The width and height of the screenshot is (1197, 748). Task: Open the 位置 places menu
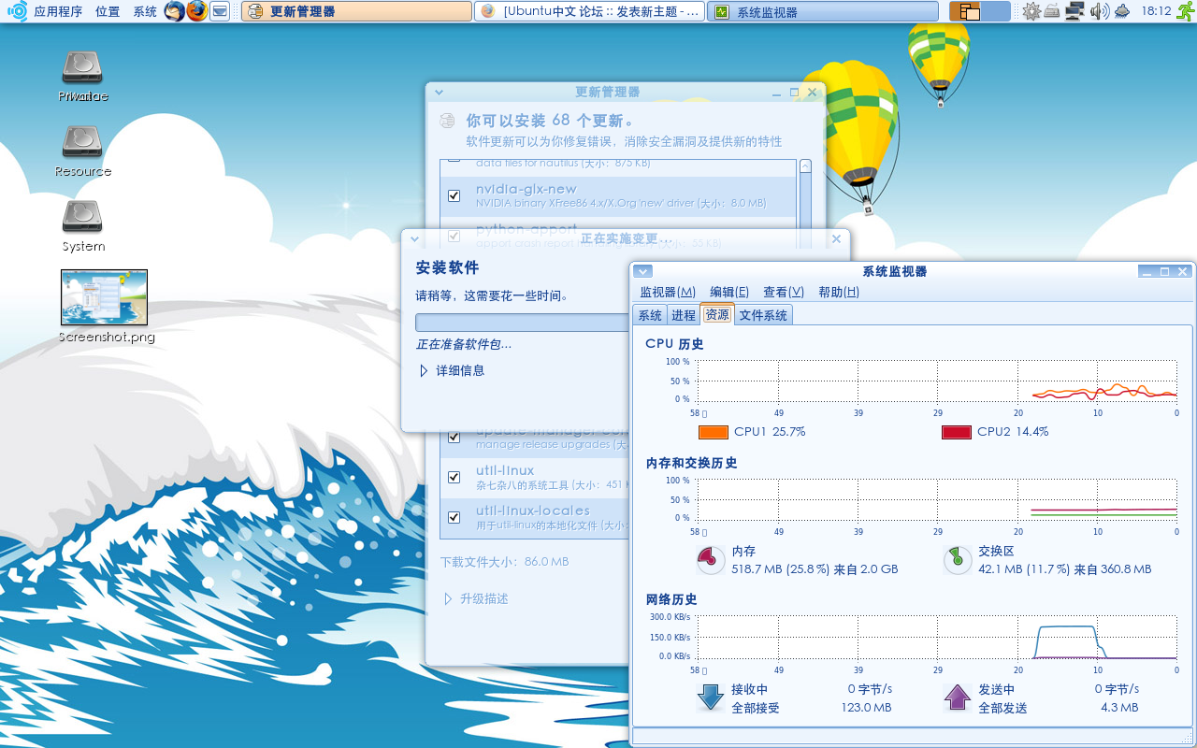pos(108,11)
